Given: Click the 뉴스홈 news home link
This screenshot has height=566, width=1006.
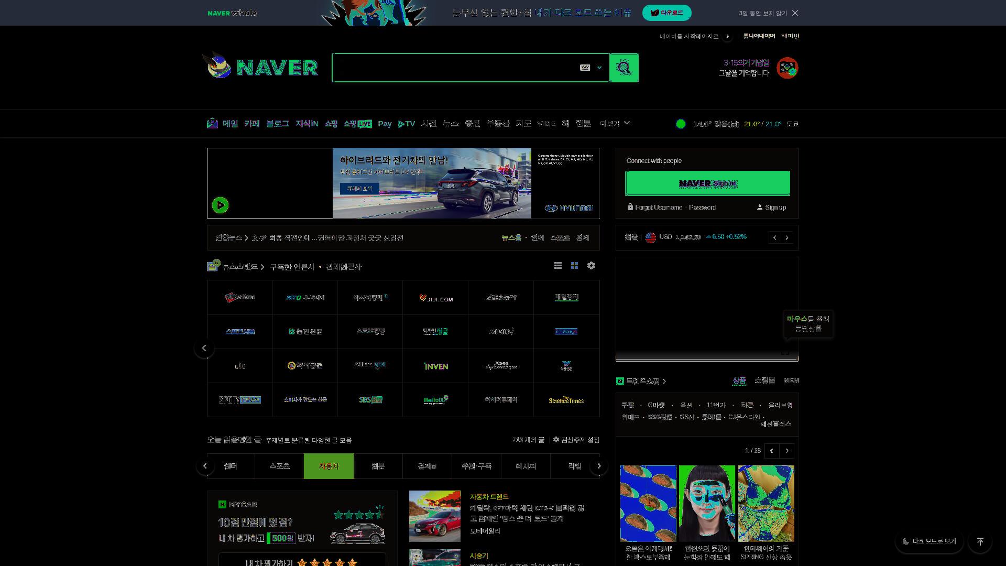Looking at the screenshot, I should [x=511, y=238].
